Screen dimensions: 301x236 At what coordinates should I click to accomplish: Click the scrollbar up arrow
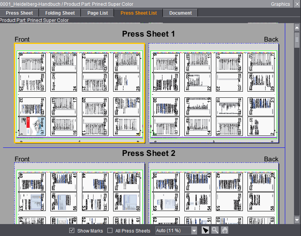click(297, 28)
